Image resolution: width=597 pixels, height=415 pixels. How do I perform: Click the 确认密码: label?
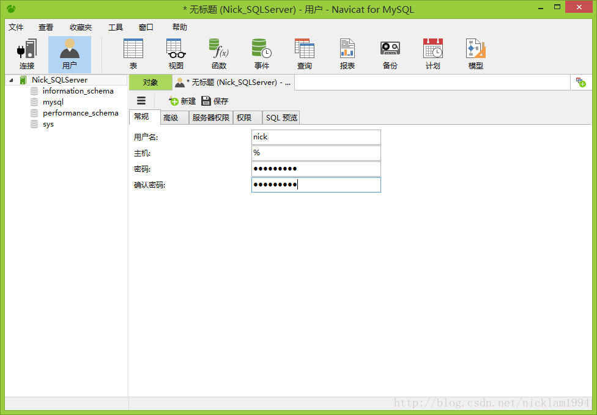coord(149,185)
